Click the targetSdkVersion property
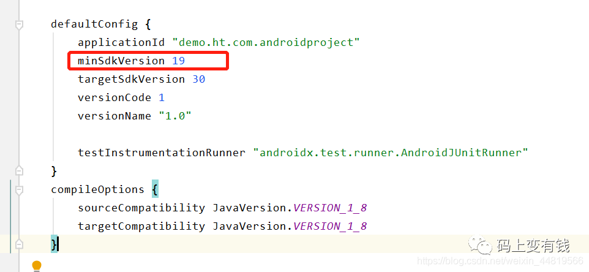This screenshot has height=272, width=589. pos(132,79)
